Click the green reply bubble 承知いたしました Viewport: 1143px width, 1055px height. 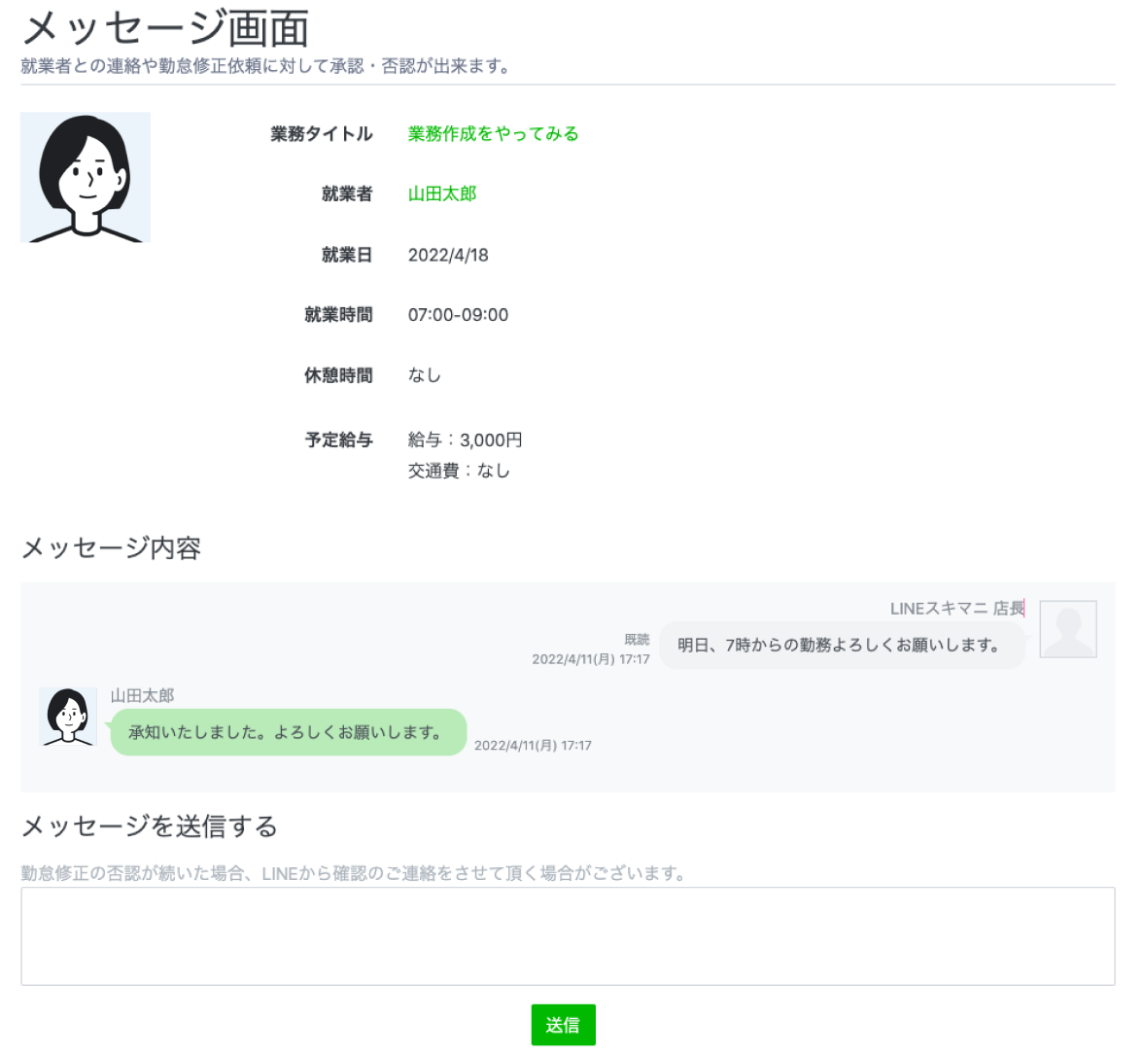click(288, 732)
